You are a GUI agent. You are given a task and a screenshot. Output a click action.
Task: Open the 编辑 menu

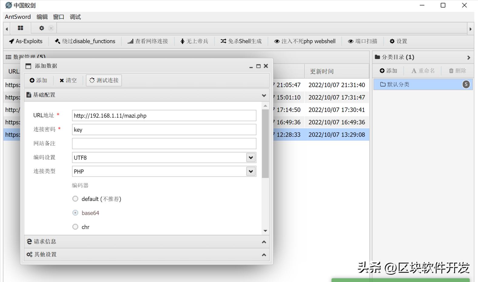(x=42, y=17)
